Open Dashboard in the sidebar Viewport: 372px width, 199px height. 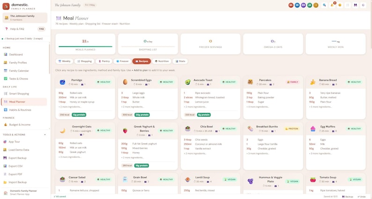pos(24,55)
